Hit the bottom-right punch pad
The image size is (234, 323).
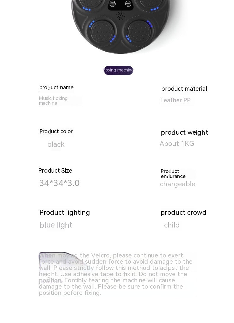tap(139, 31)
